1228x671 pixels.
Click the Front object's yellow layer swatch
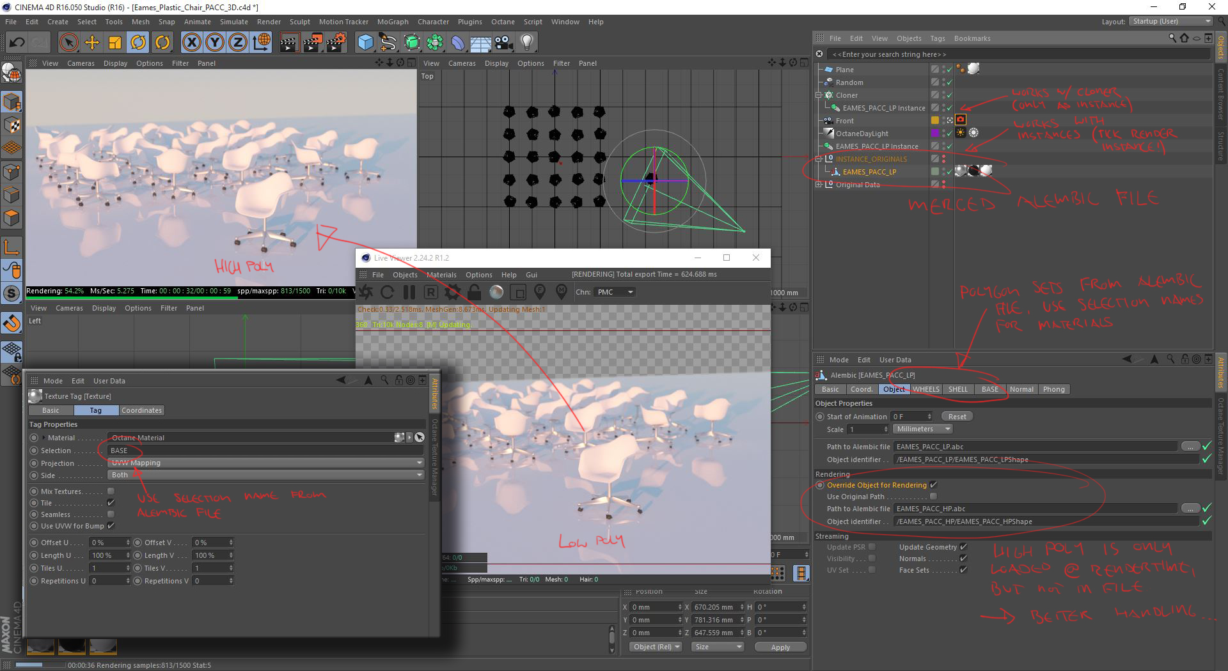pos(934,120)
